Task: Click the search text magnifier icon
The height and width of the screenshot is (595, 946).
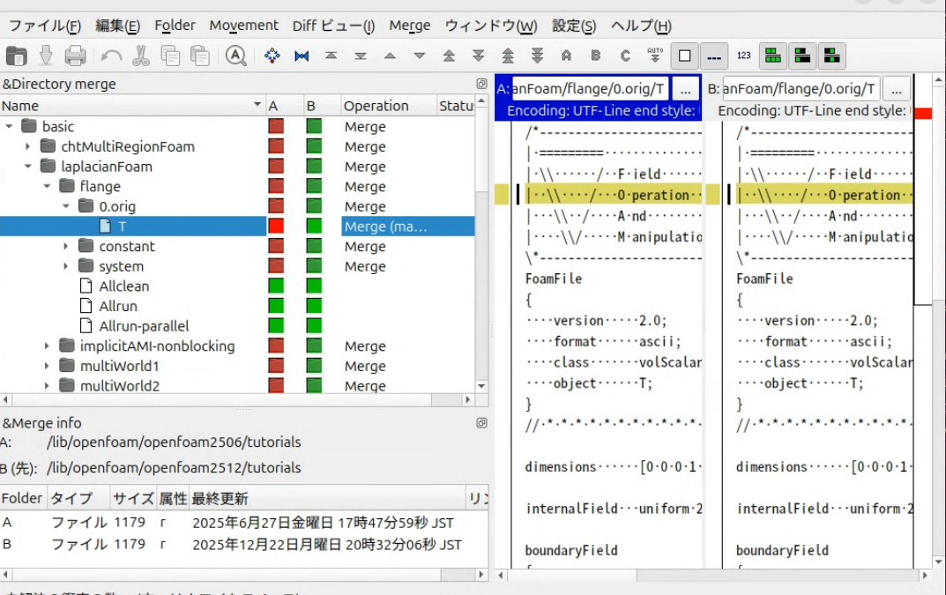Action: pyautogui.click(x=235, y=56)
